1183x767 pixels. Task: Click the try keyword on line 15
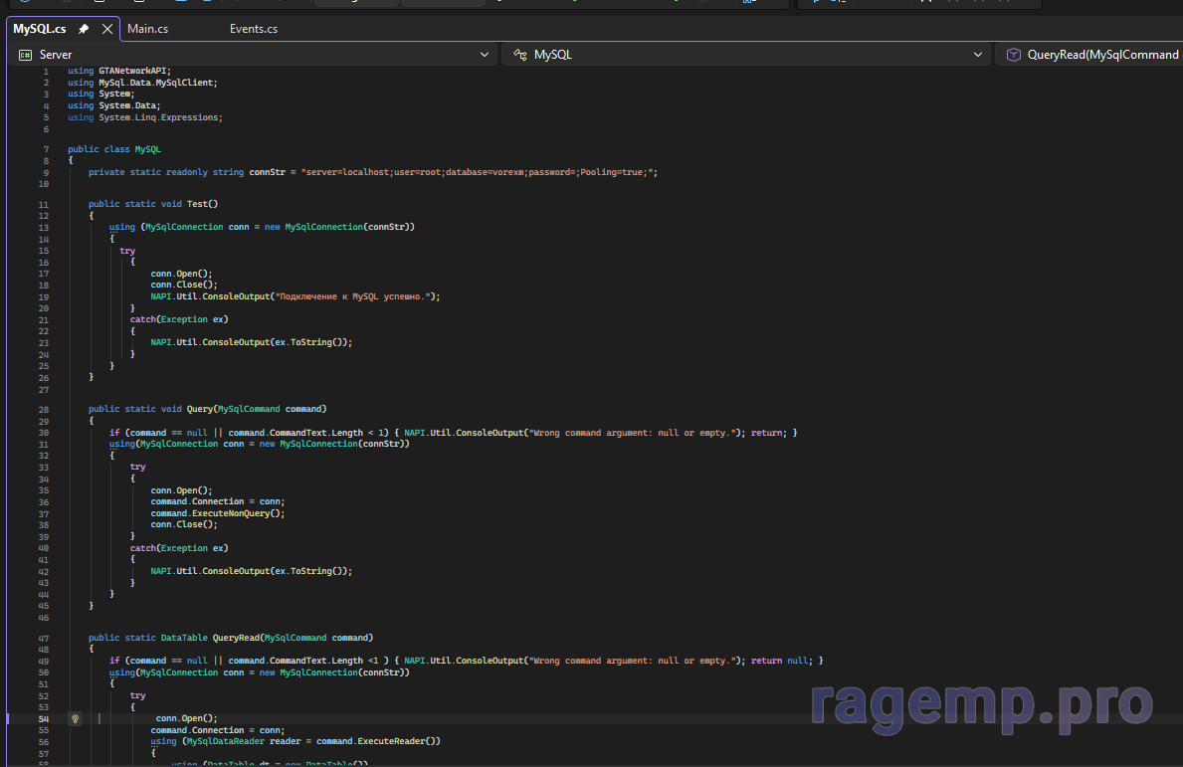(127, 251)
